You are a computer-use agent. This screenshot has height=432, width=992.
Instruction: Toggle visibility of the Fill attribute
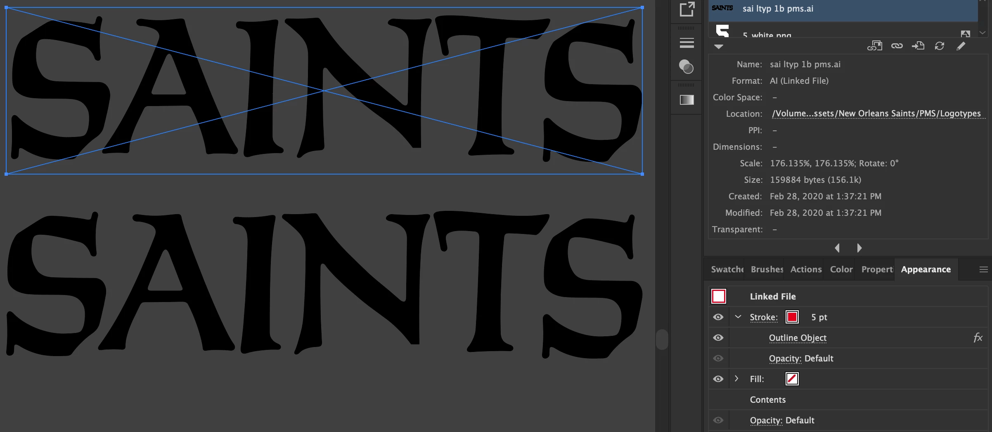coord(718,379)
